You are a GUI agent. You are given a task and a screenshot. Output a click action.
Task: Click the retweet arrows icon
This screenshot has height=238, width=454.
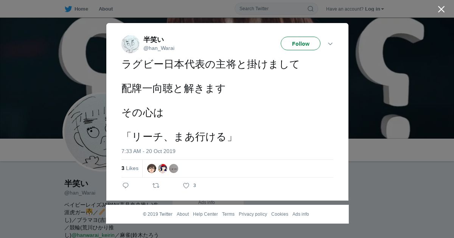[x=156, y=185]
